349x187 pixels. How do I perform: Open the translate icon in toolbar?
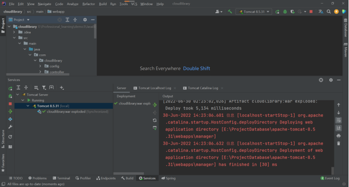321,12
